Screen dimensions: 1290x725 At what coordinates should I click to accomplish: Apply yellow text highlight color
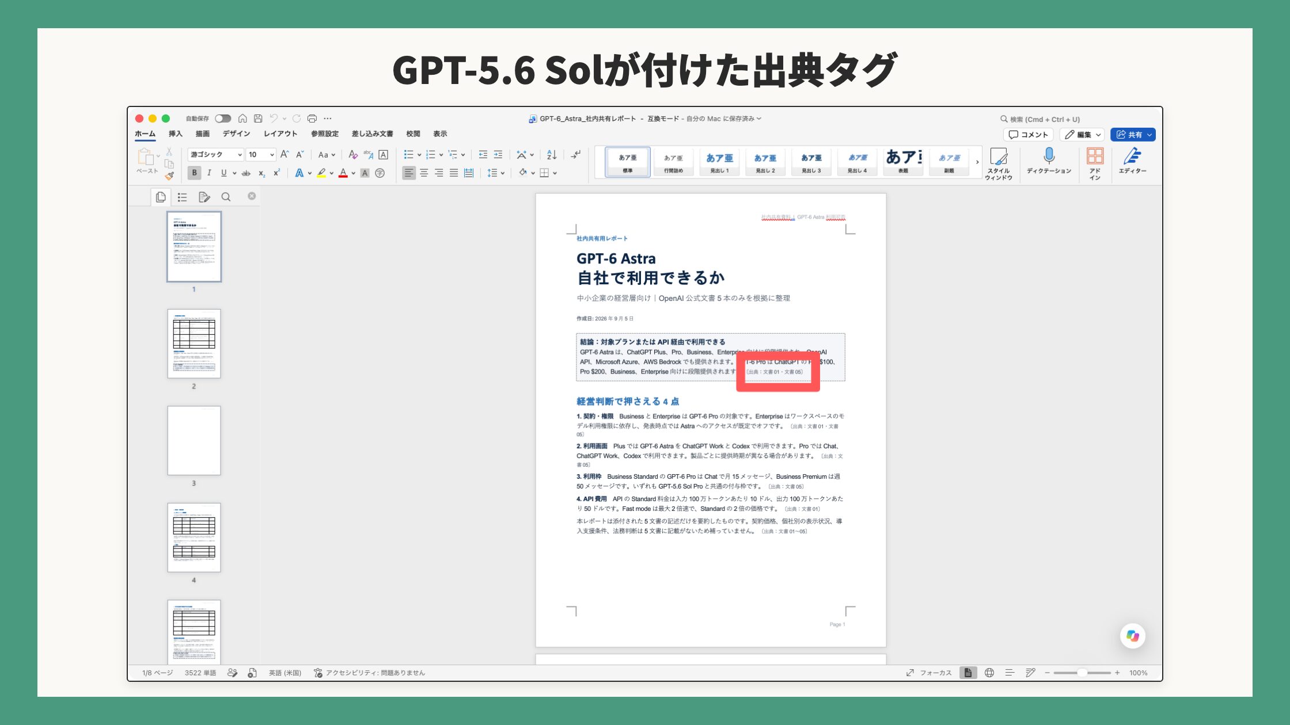tap(321, 173)
